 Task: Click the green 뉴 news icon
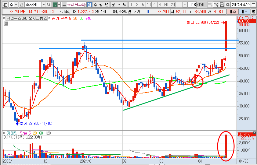[x=55, y=5]
